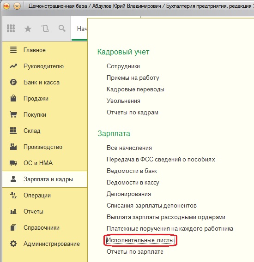Open the Сотрудники list

pyautogui.click(x=123, y=66)
